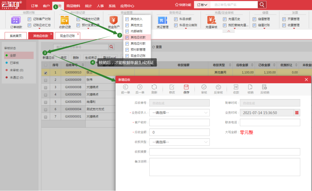Check the checkbox for row GX0000009
The width and height of the screenshot is (312, 191).
(46, 80)
